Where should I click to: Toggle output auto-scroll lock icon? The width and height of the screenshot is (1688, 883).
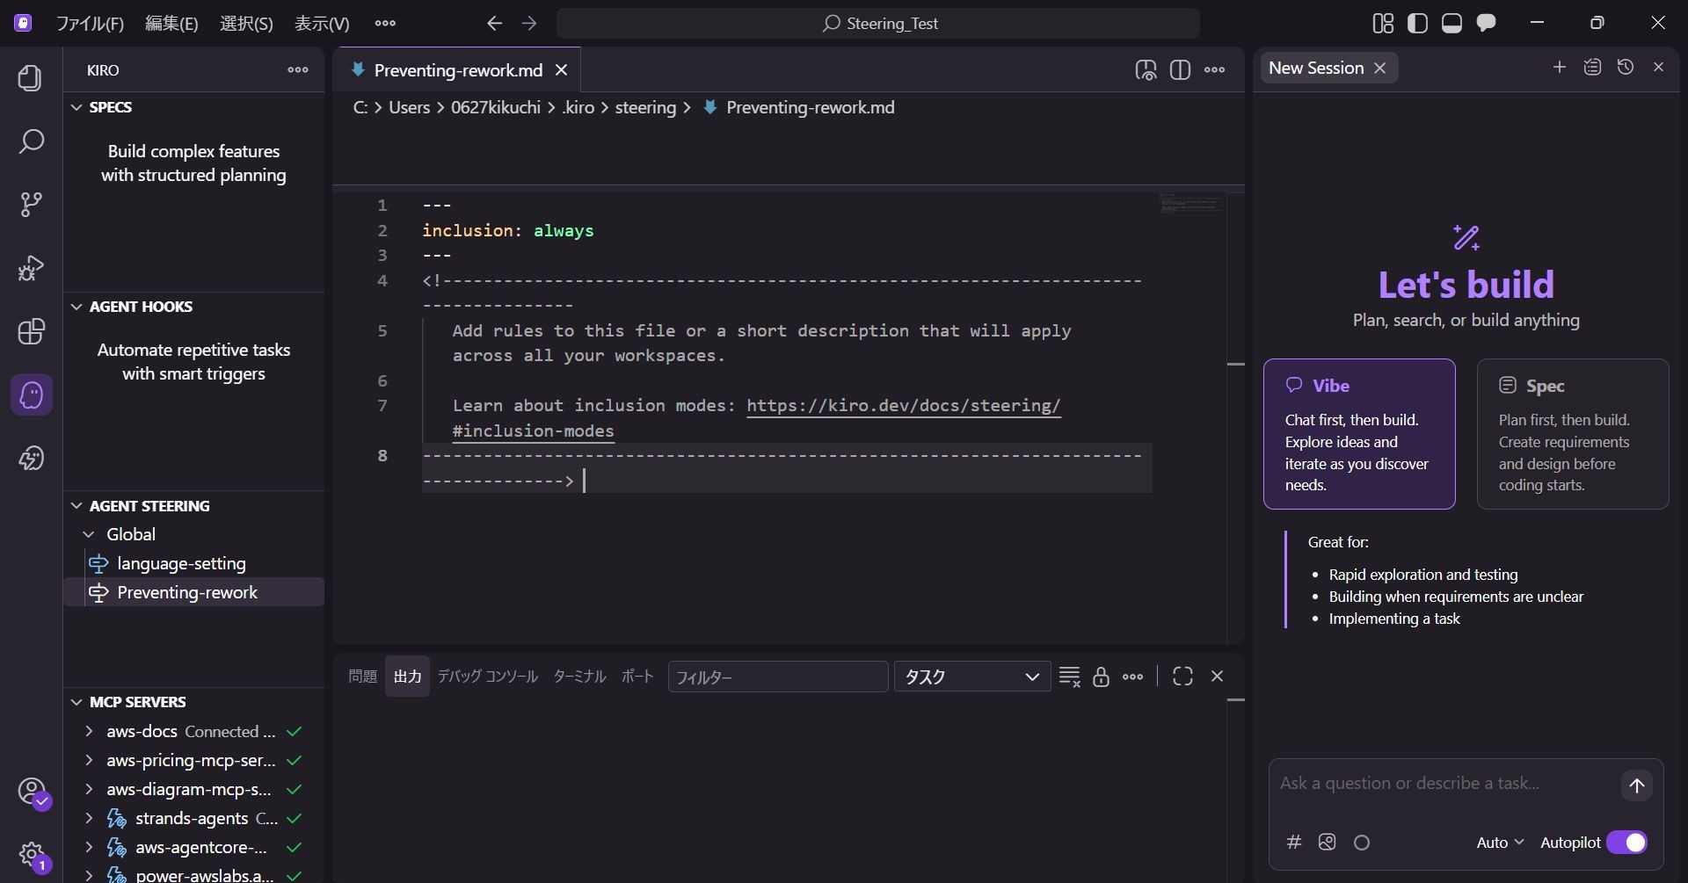1101,677
